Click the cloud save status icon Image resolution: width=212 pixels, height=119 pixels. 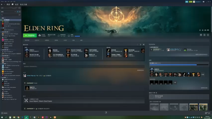click(x=39, y=35)
